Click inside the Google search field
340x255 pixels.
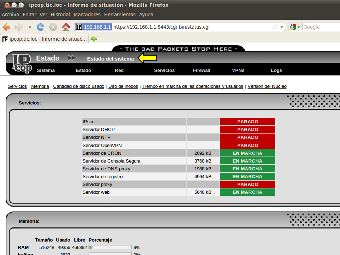click(x=319, y=27)
